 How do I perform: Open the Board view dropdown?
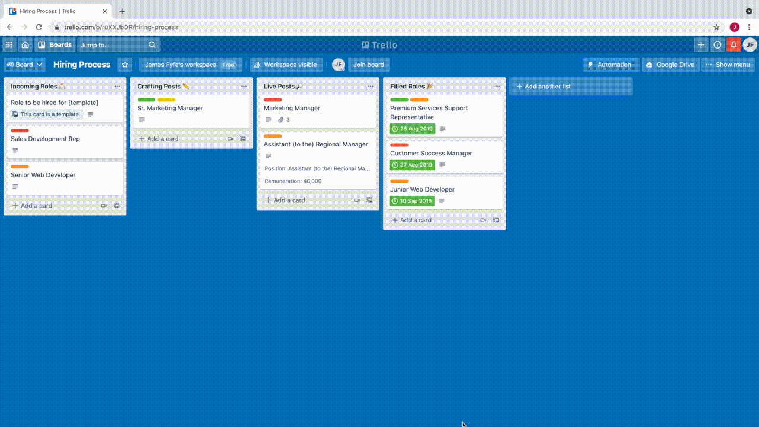25,65
